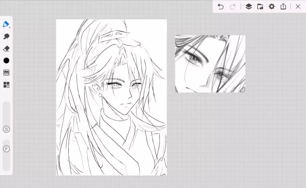
Task: Open the four-square grid panel icon
Action: tap(6, 85)
